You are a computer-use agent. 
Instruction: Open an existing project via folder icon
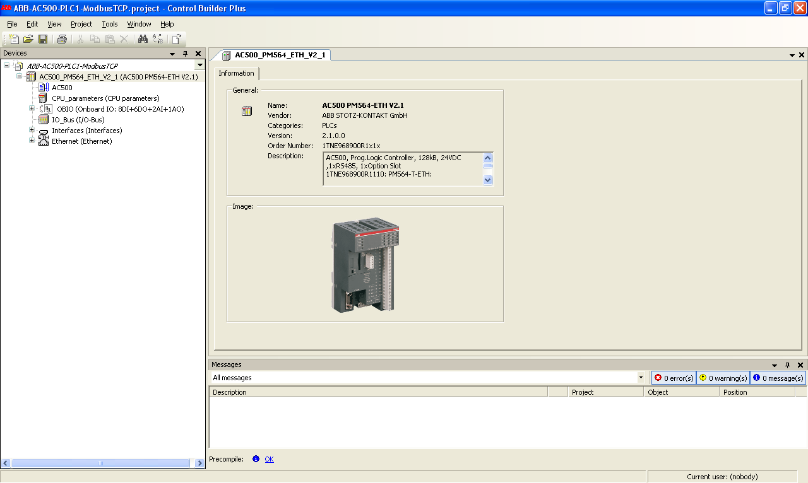[x=28, y=39]
